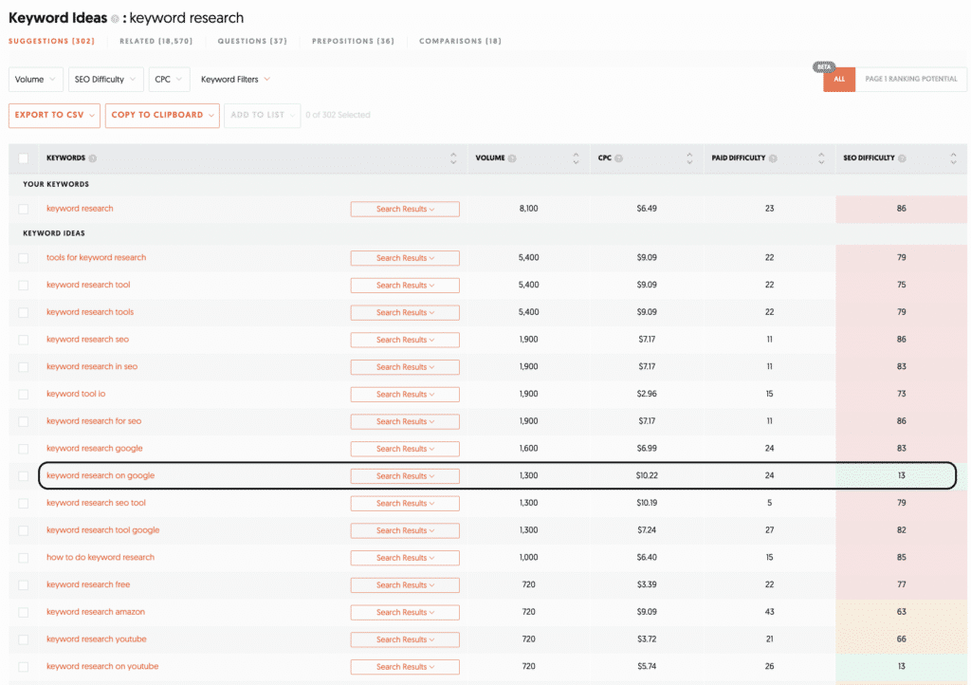This screenshot has height=685, width=971.
Task: Click the Paid Difficulty info icon
Action: tap(773, 158)
